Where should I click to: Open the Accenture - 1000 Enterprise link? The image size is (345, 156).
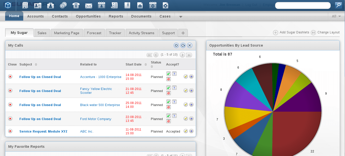pos(101,77)
